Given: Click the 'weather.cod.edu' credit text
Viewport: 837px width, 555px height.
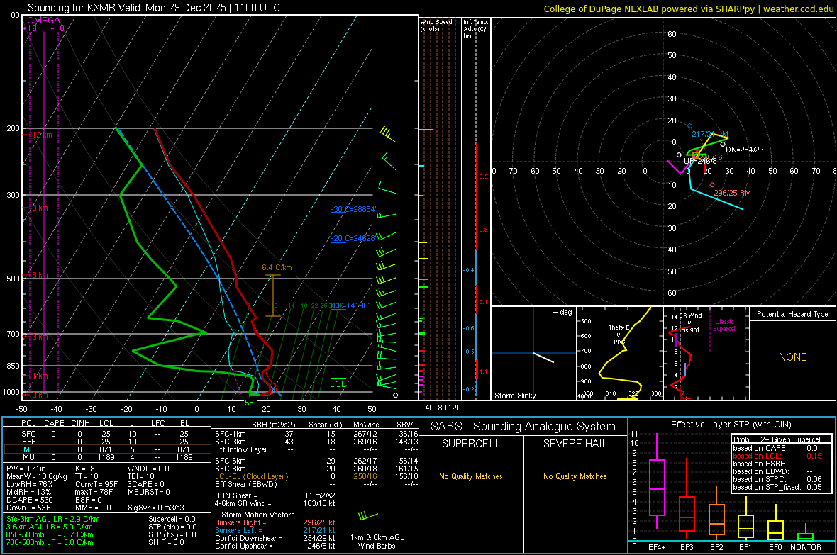Looking at the screenshot, I should tap(798, 9).
